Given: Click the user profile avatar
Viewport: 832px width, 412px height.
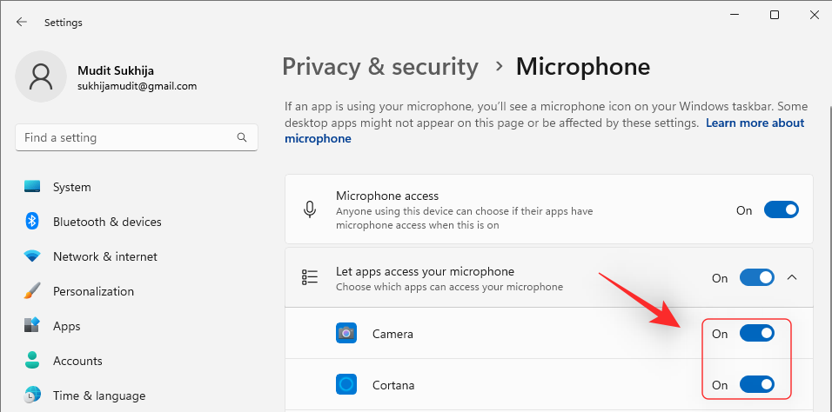Looking at the screenshot, I should point(41,76).
